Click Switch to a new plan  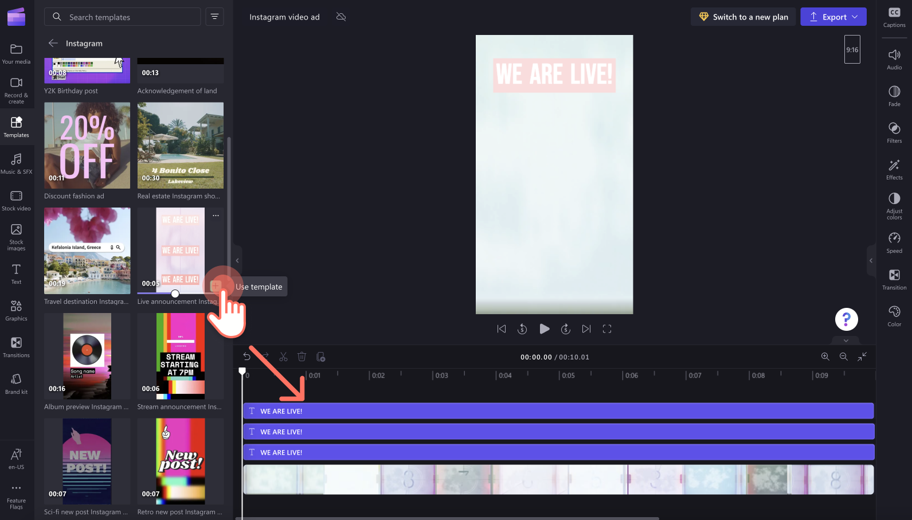coord(743,17)
